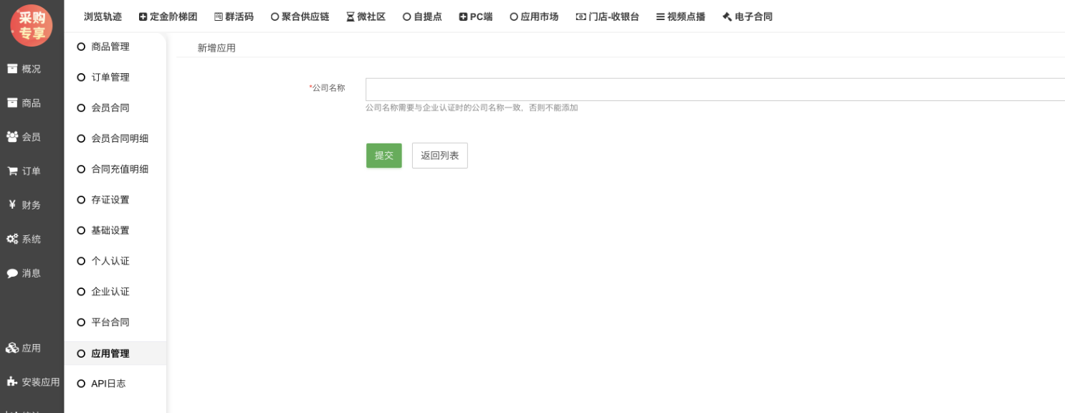Screen dimensions: 1065x413
Task: Open the 安装应用 puzzle piece icon
Action: pyautogui.click(x=12, y=382)
